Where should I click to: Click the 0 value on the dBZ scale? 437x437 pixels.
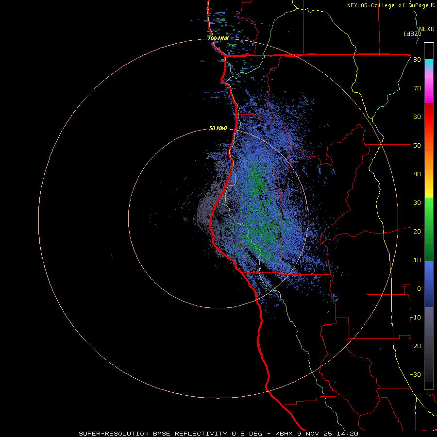click(x=419, y=289)
